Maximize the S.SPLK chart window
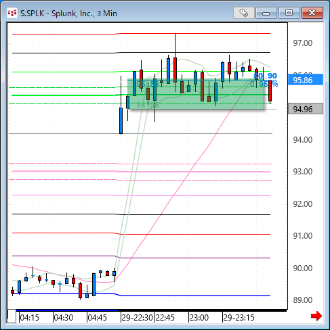330x330 pixels. coord(289,13)
